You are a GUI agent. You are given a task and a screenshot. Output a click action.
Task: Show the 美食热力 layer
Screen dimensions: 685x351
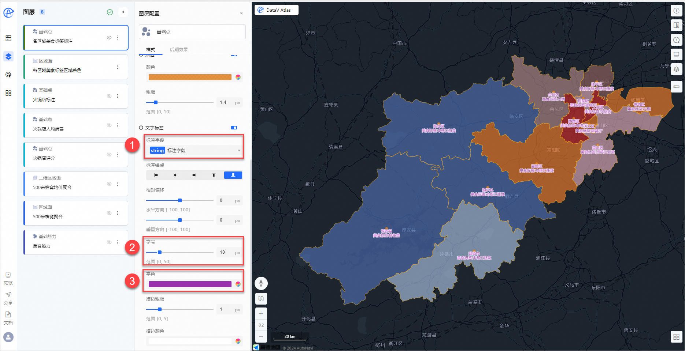click(x=109, y=242)
